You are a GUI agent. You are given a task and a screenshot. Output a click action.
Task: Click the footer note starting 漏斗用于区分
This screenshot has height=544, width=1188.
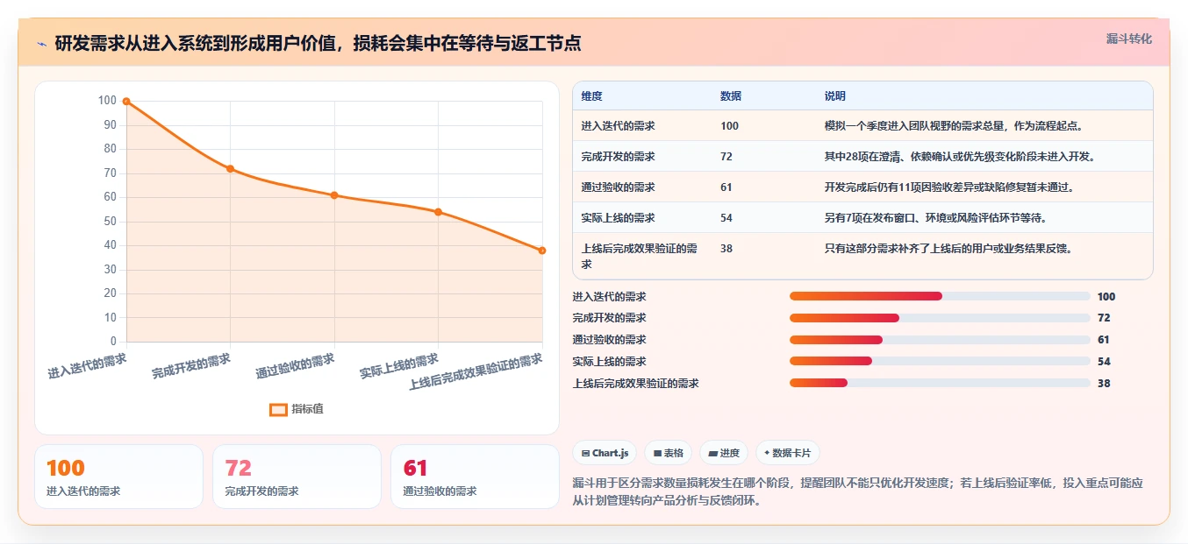pos(858,491)
